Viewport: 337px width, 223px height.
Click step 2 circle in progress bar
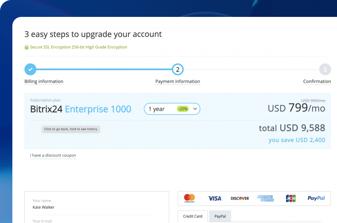pos(177,69)
